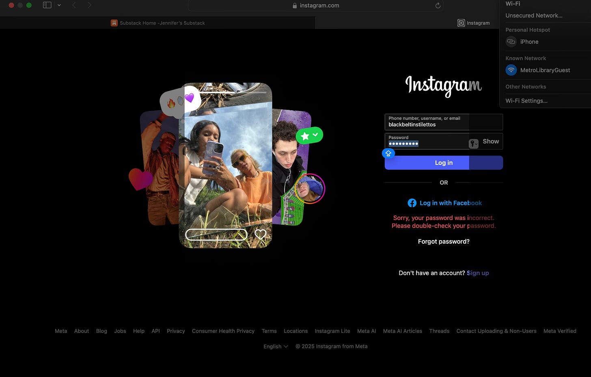Click the instagram.com address bar
This screenshot has height=377, width=591.
(x=315, y=5)
